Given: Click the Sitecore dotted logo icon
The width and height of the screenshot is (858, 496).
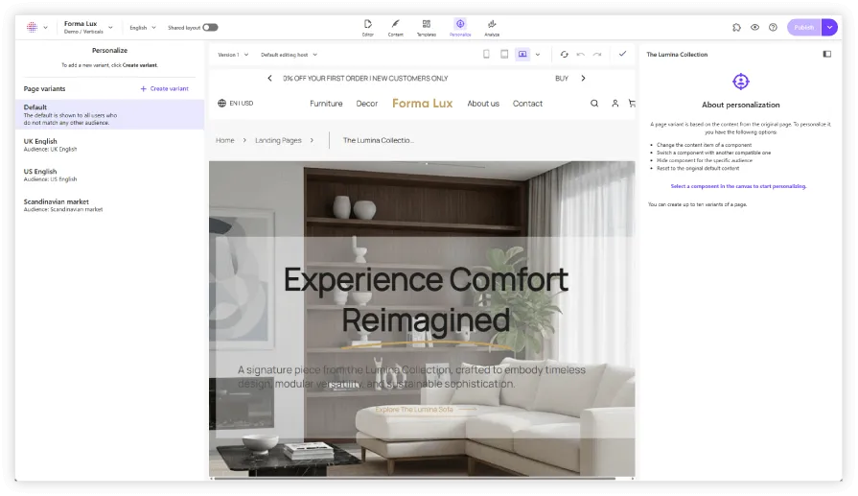Looking at the screenshot, I should 32,27.
